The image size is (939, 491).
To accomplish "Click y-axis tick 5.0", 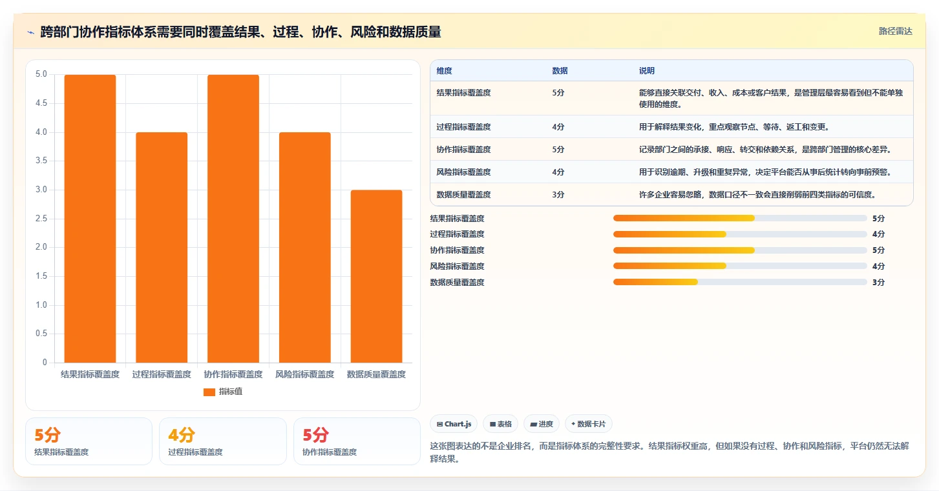I will 41,75.
